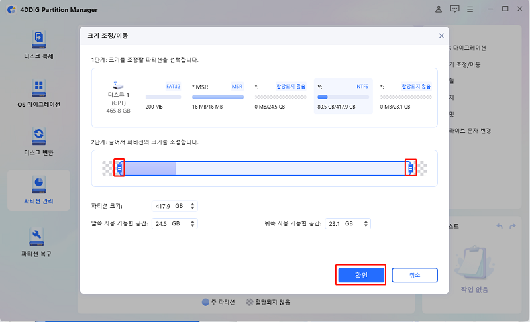Select the FAT32 200 MB partition
This screenshot has width=530, height=322.
coord(163,97)
